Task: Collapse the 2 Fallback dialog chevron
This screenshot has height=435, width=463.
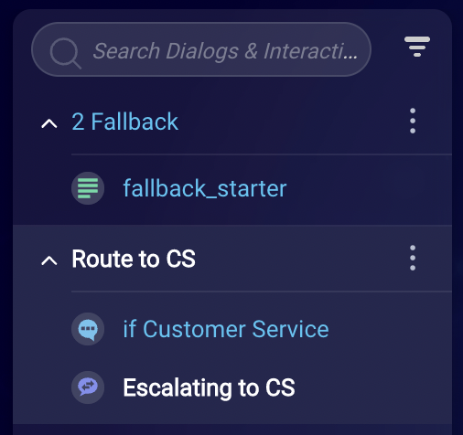Action: click(x=49, y=123)
